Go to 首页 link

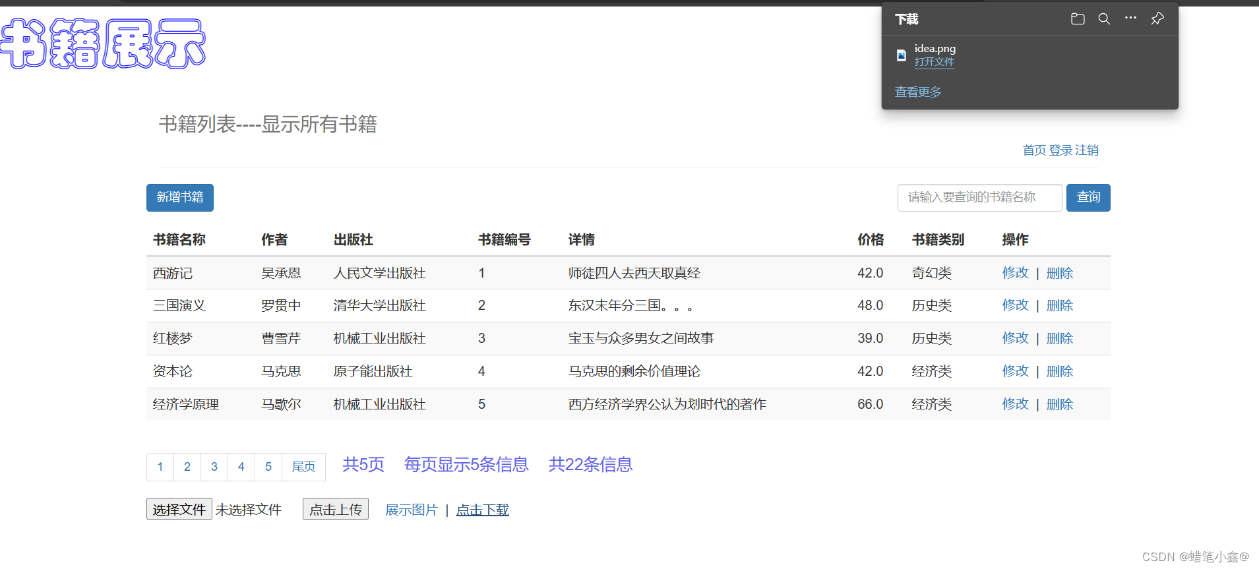pyautogui.click(x=1034, y=150)
